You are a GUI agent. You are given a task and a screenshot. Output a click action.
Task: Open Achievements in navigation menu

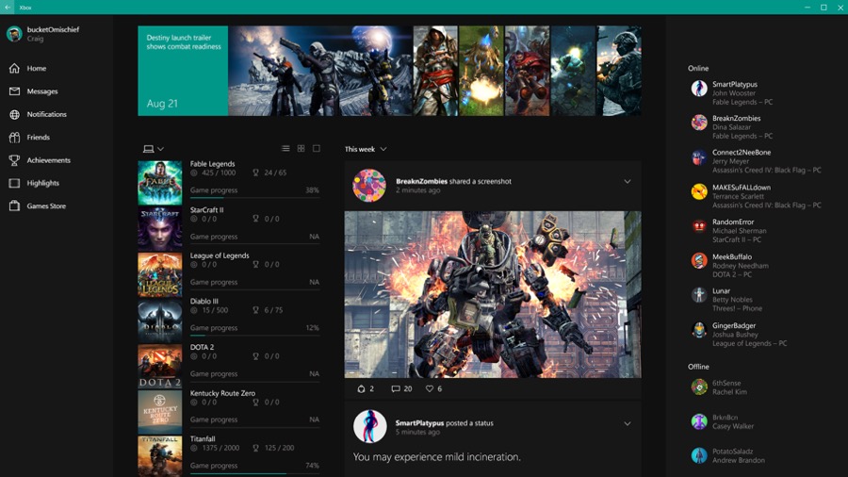pos(49,160)
